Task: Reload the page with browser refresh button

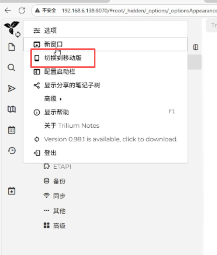Action: (x=22, y=11)
